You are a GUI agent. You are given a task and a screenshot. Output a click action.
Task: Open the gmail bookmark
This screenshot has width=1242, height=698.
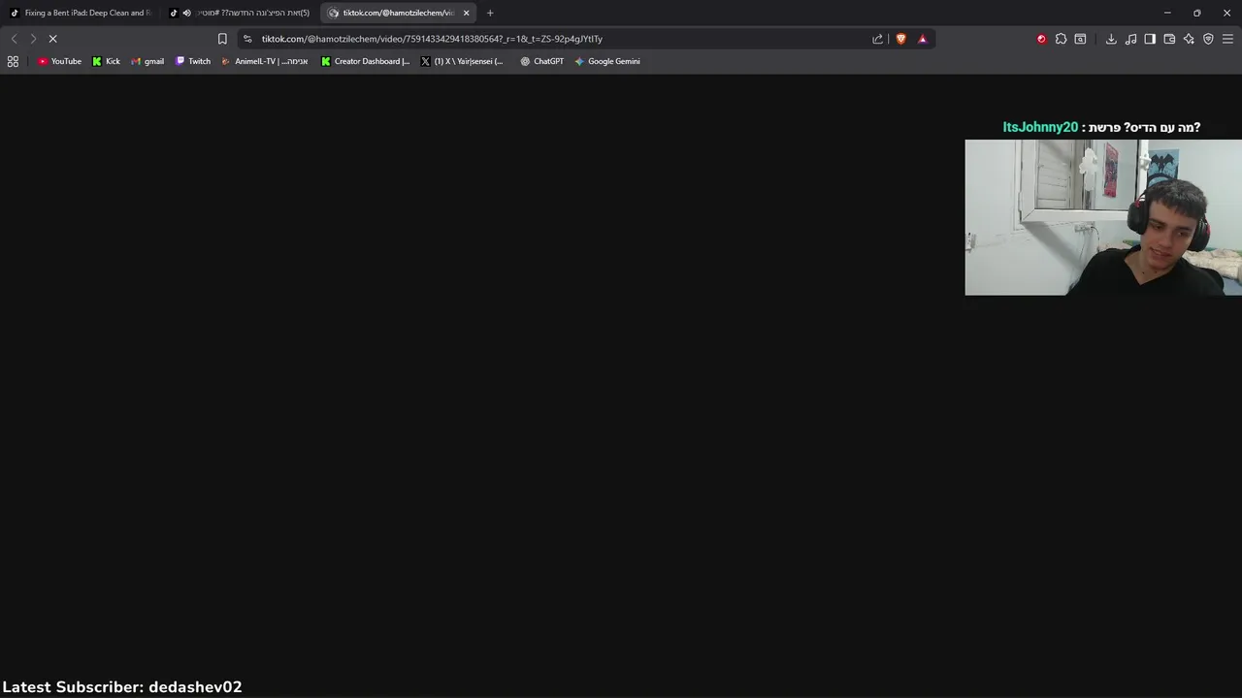point(147,61)
